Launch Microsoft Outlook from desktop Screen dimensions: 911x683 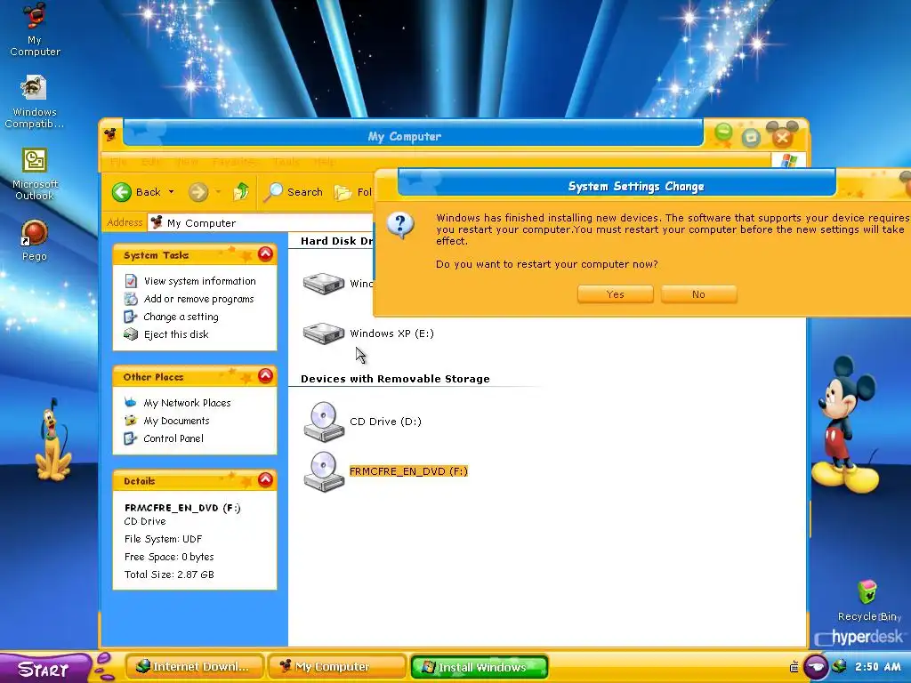(35, 174)
